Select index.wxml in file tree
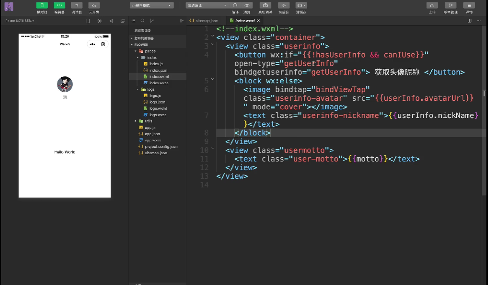This screenshot has height=285, width=488. tap(157, 77)
